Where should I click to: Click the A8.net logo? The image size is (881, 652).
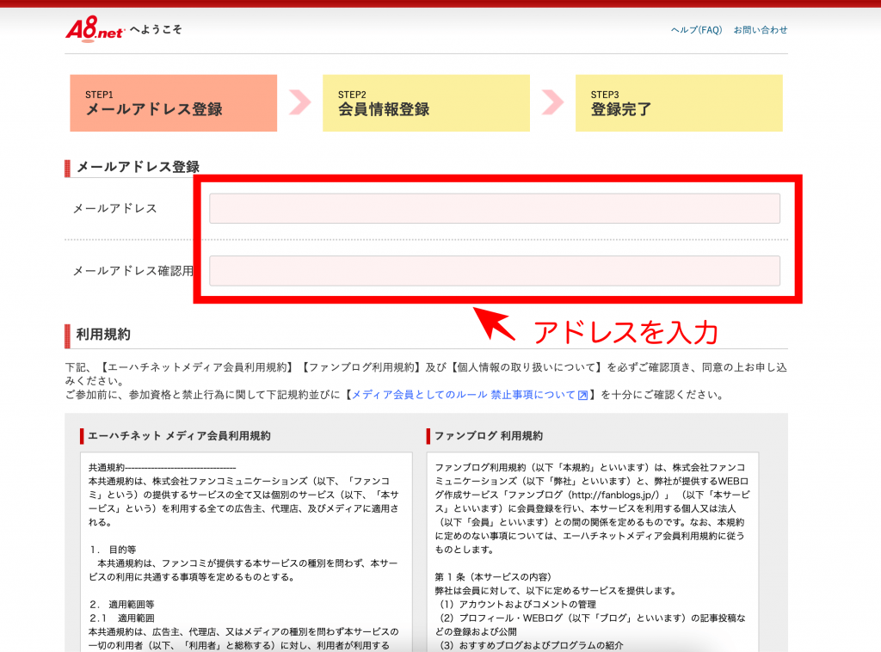pyautogui.click(x=95, y=29)
